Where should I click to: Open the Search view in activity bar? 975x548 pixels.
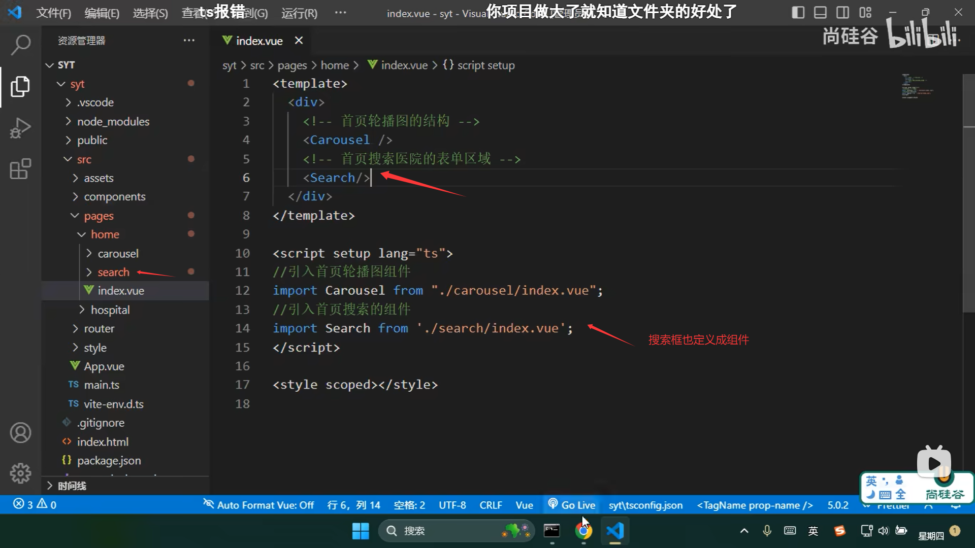20,45
